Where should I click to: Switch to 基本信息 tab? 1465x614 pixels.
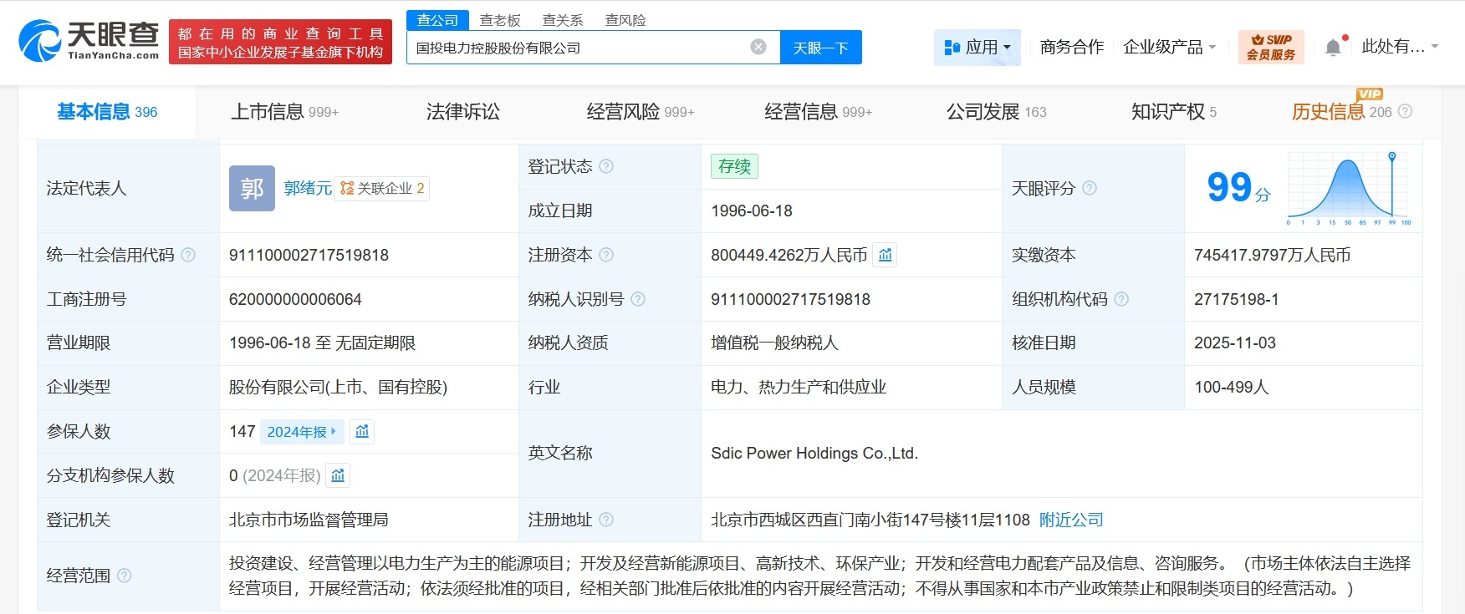click(x=107, y=111)
